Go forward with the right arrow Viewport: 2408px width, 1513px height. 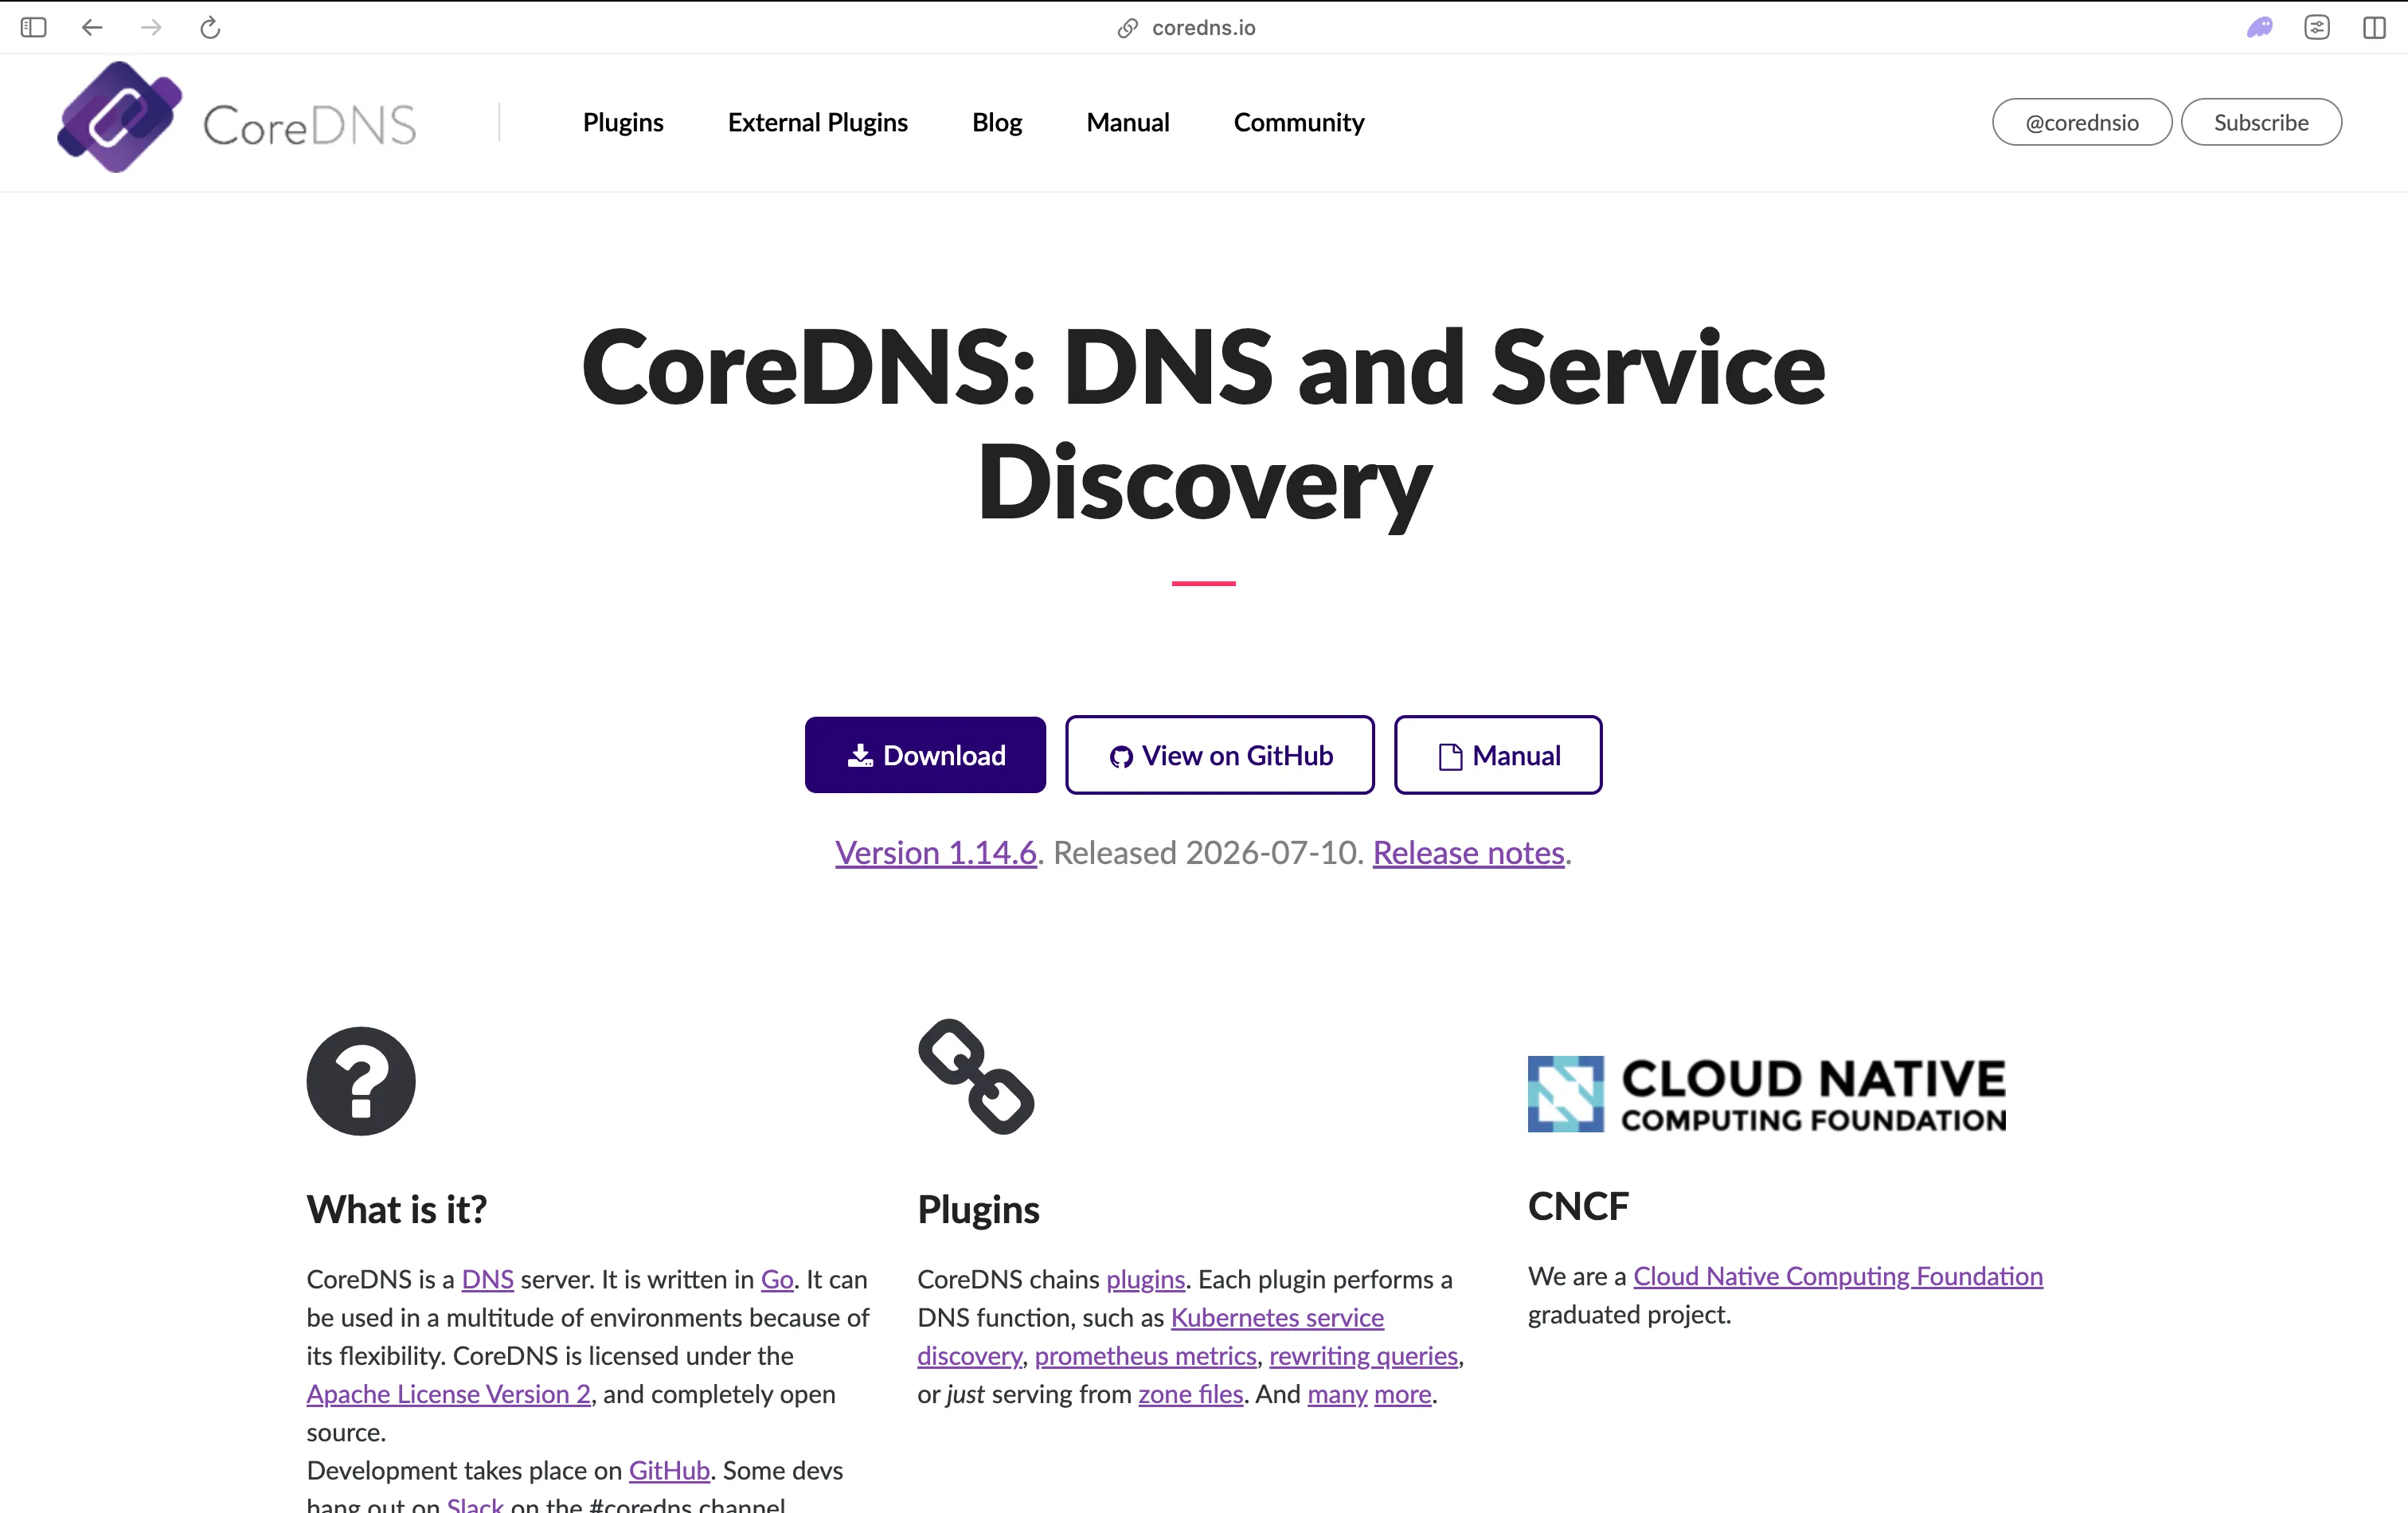click(x=151, y=27)
